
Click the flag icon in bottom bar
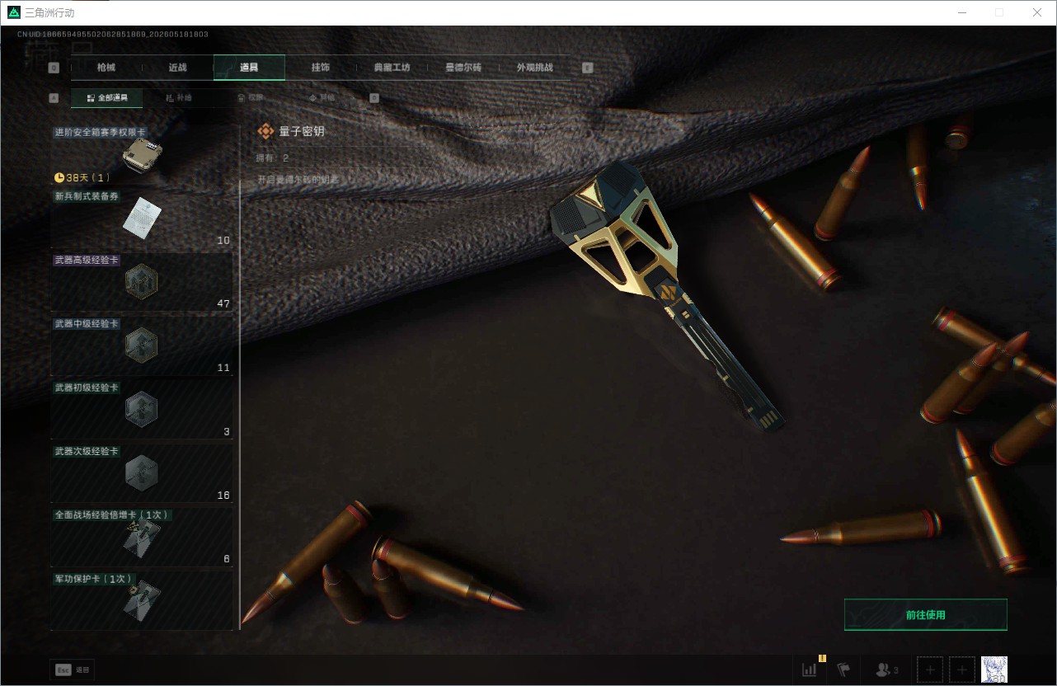coord(843,670)
